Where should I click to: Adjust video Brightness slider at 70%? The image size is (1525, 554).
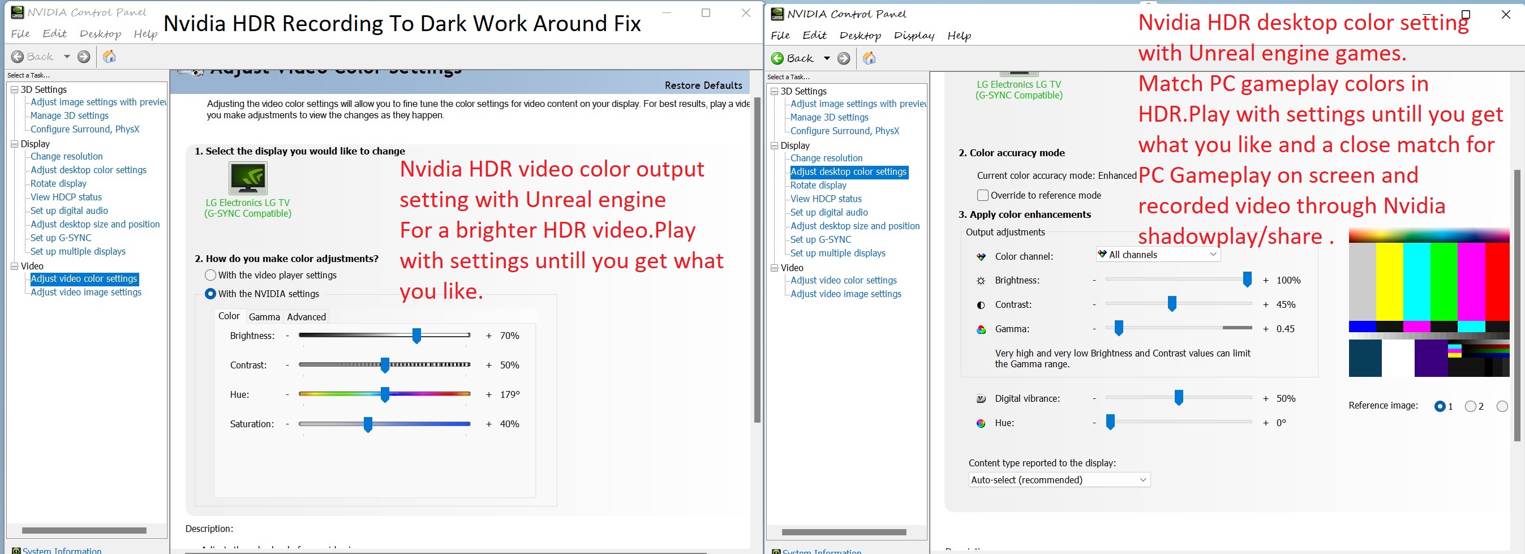pos(417,336)
